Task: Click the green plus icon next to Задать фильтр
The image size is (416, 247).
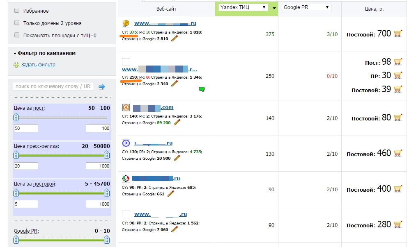Action: [x=16, y=65]
